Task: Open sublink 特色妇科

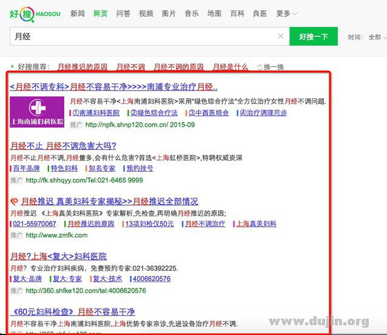Action: 64,168
